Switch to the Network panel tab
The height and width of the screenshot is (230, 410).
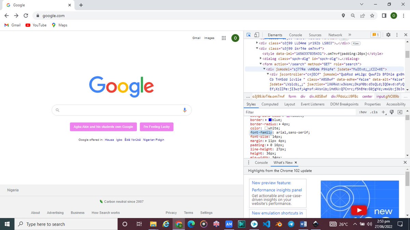(335, 35)
